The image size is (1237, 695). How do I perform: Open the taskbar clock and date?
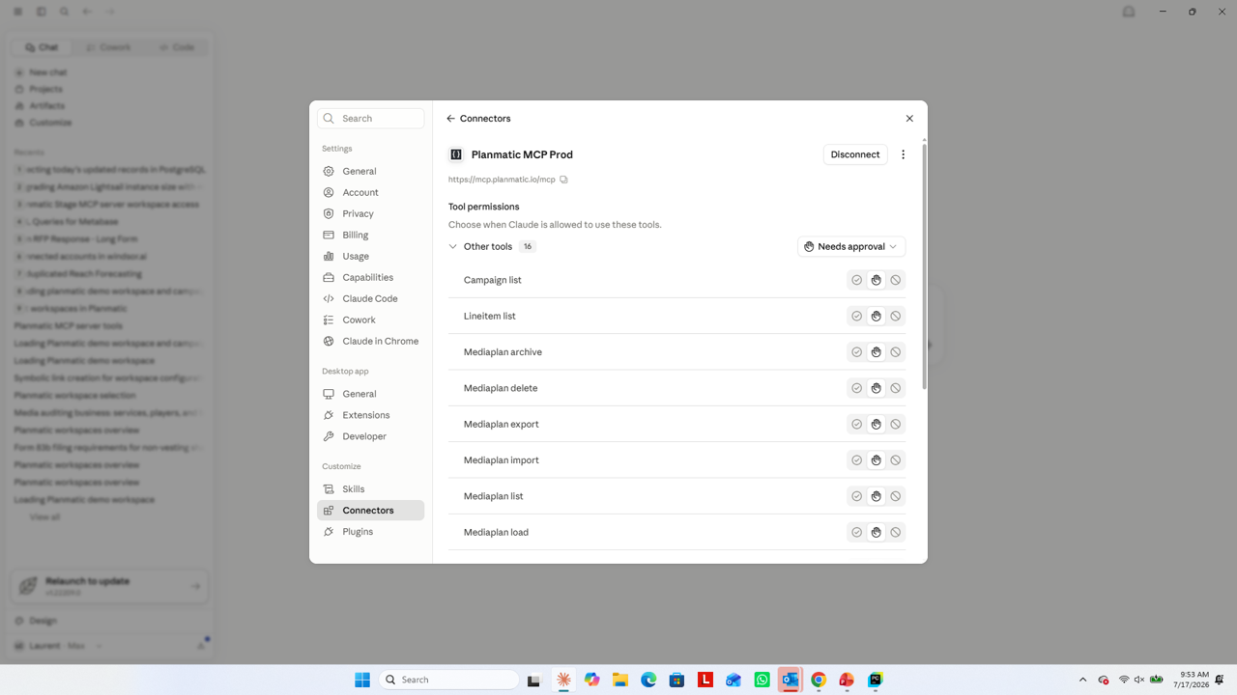coord(1190,680)
